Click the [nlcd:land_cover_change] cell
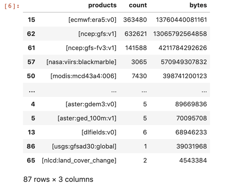 pyautogui.click(x=79, y=160)
